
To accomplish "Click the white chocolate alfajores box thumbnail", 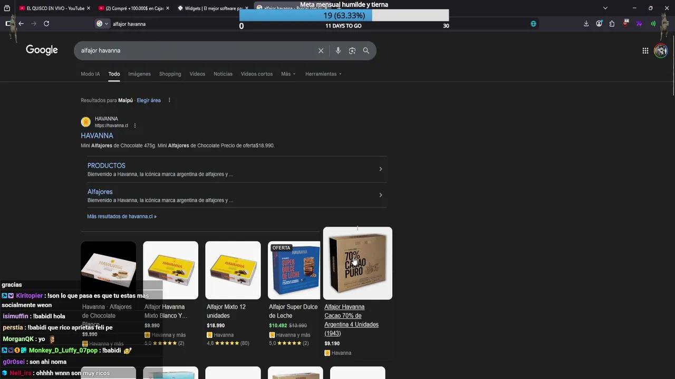I will [108, 270].
